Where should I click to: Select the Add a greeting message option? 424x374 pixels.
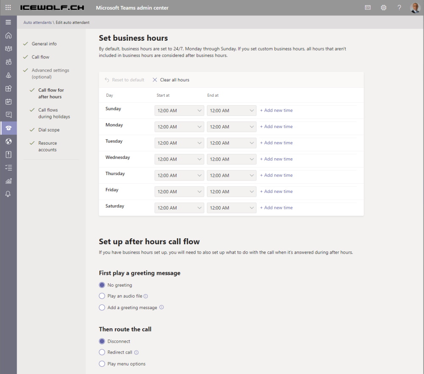tap(102, 307)
